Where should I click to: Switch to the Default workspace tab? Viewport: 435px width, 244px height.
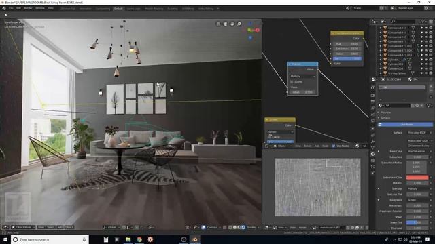point(118,9)
